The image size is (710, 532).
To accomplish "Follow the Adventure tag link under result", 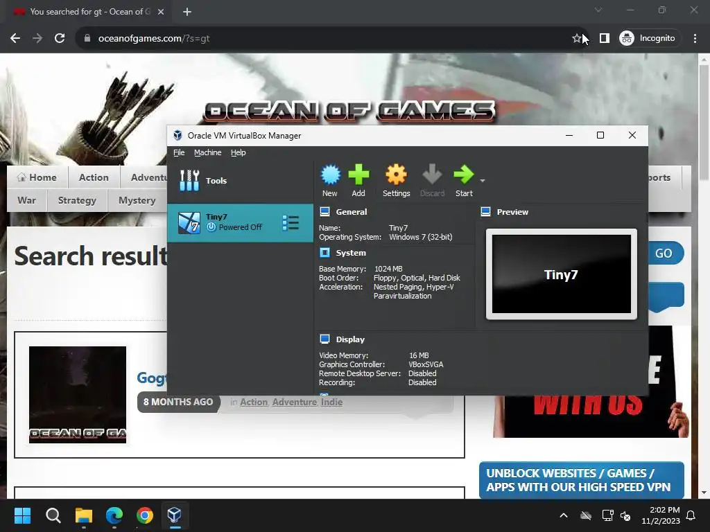I will pyautogui.click(x=294, y=402).
